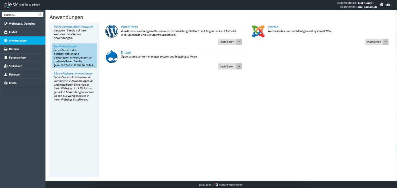Expand joomla Installieren dropdown arrow
Image resolution: width=397 pixels, height=188 pixels.
[386, 42]
